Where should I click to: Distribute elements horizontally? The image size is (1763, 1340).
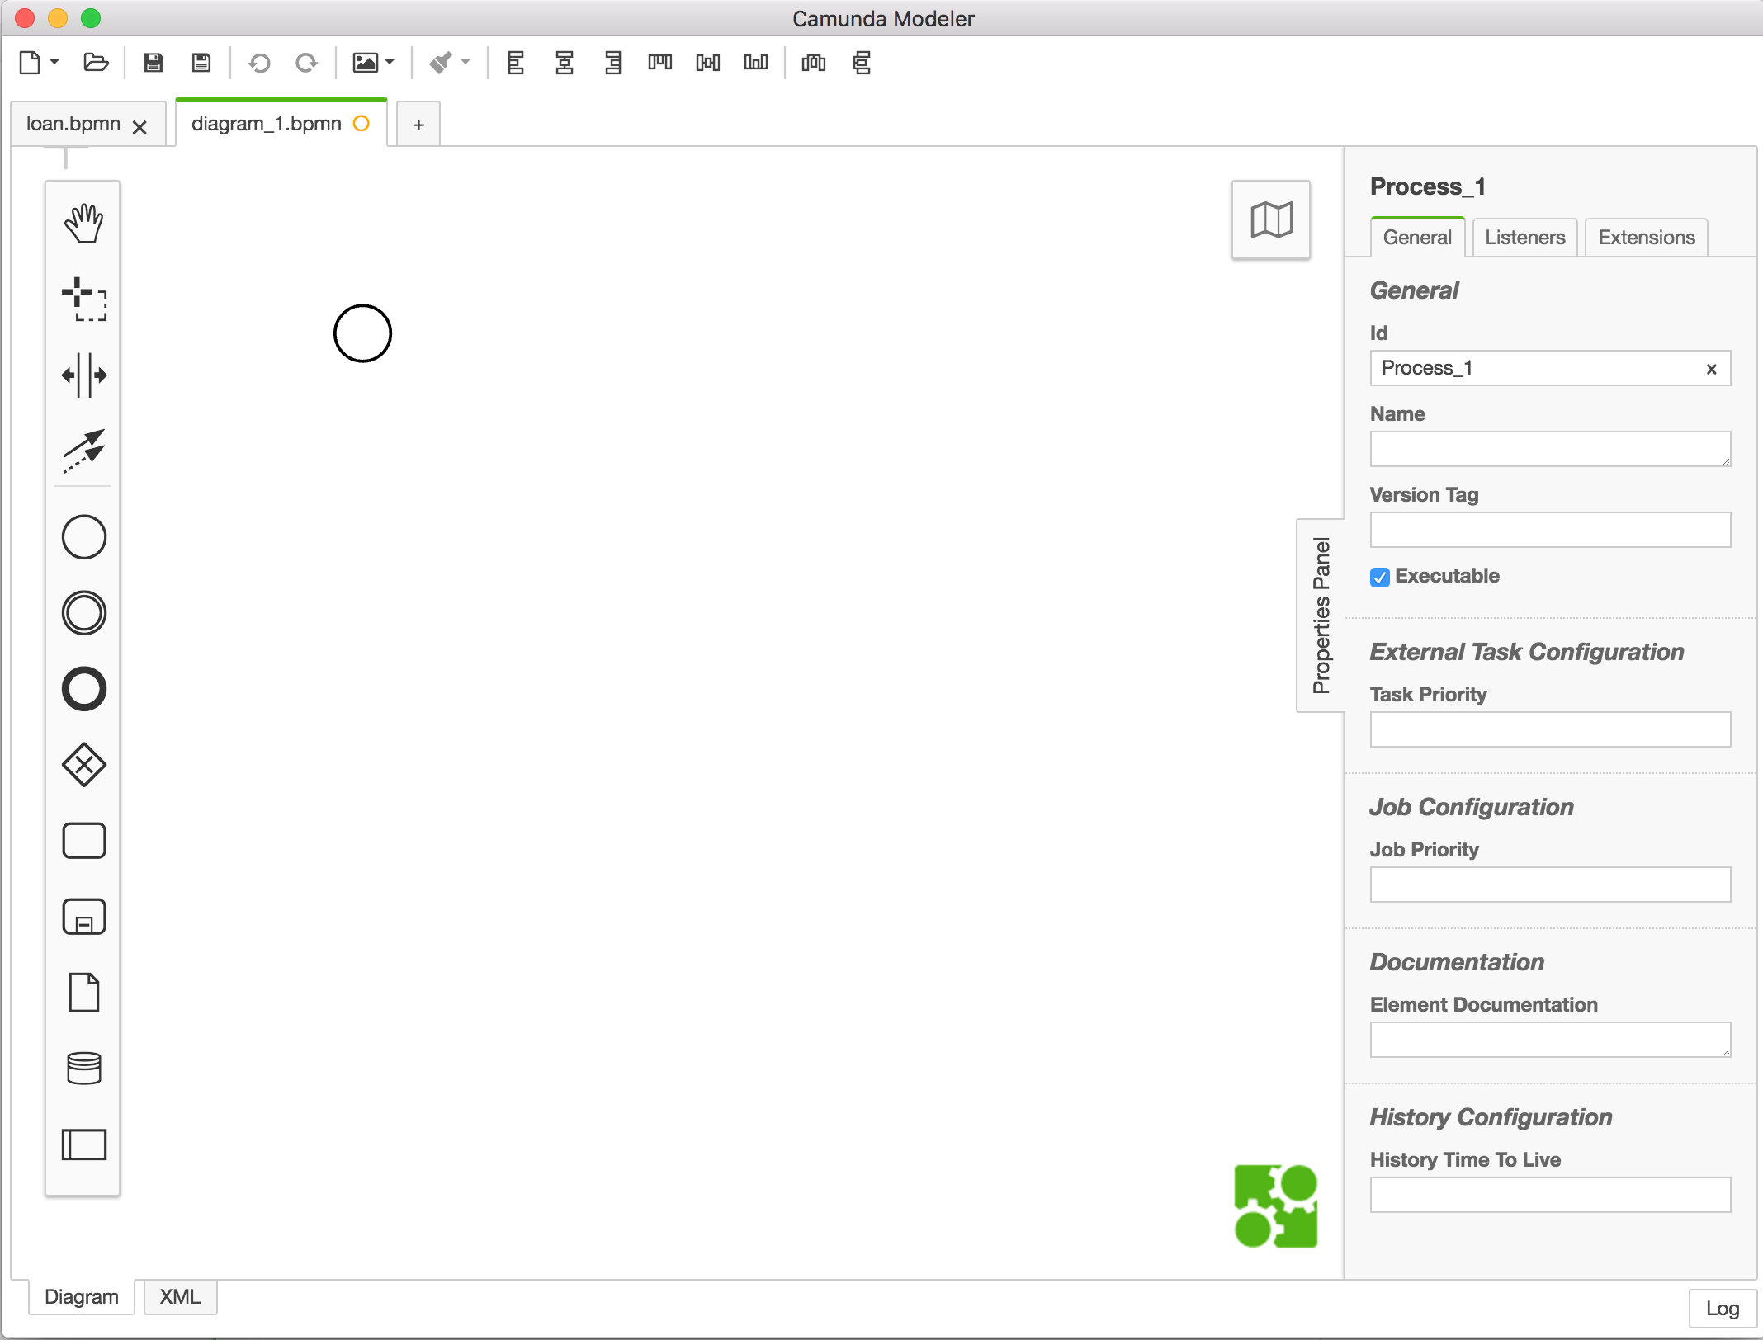[814, 63]
